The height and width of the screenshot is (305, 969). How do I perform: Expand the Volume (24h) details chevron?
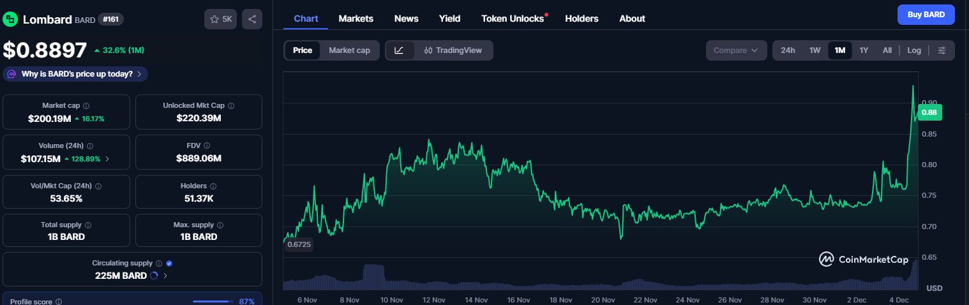click(107, 159)
